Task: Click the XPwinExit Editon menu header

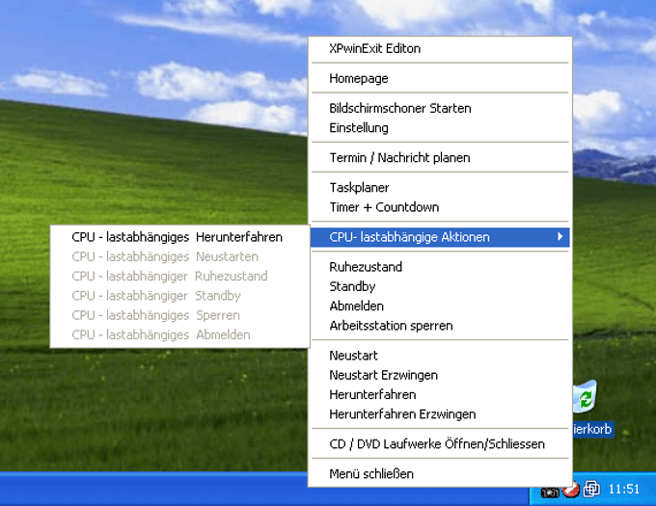Action: pyautogui.click(x=440, y=49)
